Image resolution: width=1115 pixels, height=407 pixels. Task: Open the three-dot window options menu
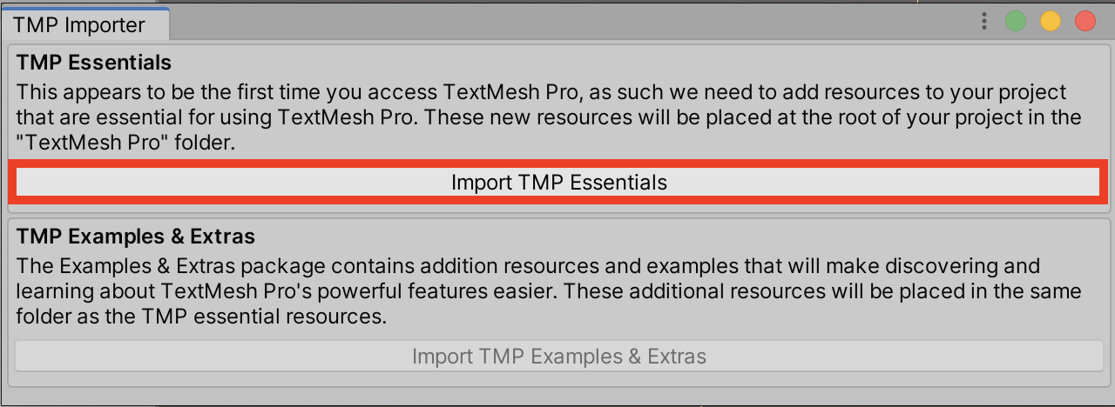click(984, 22)
